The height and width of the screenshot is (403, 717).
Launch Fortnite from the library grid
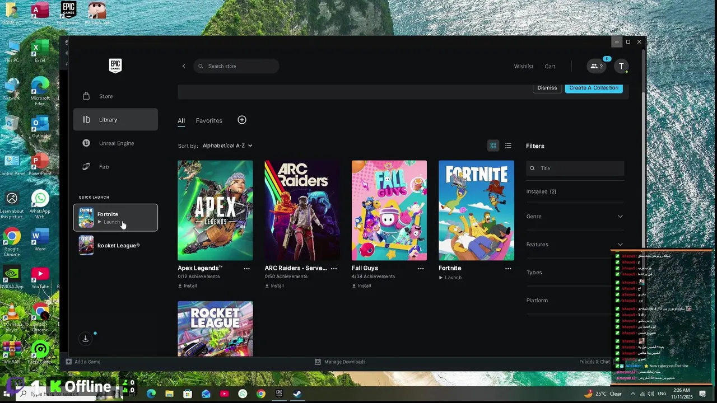(450, 278)
